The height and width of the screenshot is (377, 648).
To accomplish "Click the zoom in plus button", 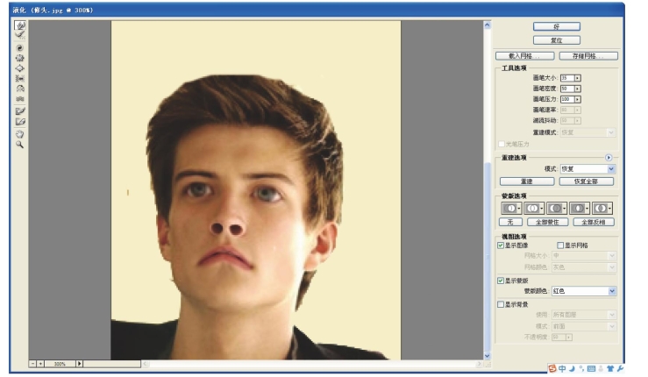I will (x=40, y=364).
